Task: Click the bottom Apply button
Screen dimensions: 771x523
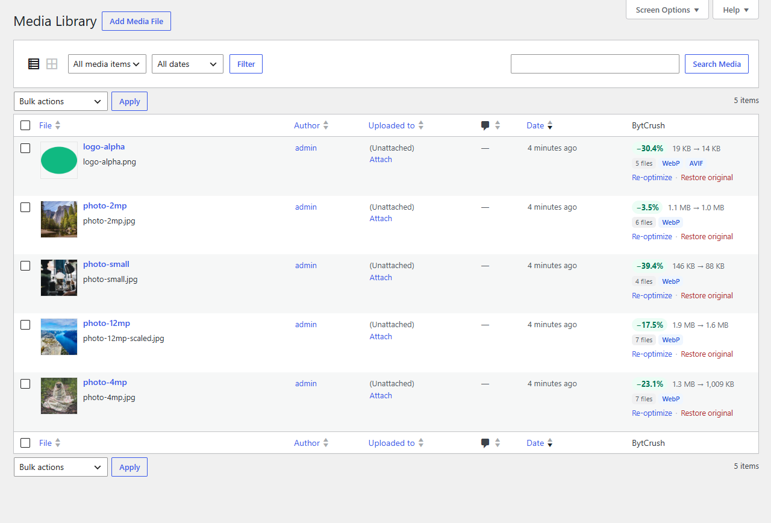Action: tap(130, 467)
